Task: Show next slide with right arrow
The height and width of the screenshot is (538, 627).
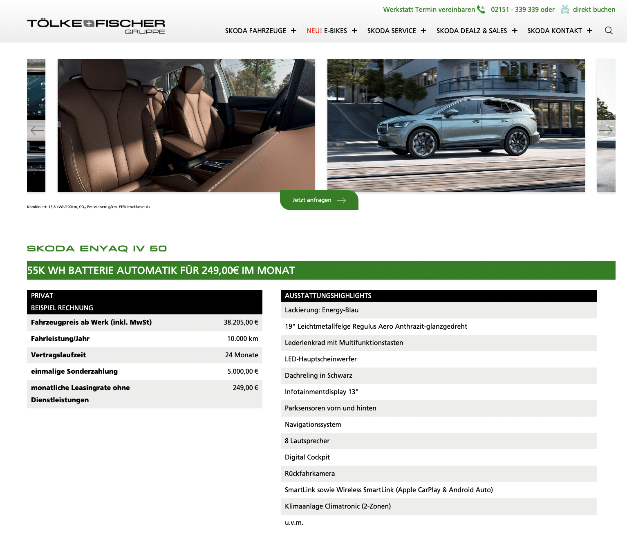Action: click(x=605, y=130)
